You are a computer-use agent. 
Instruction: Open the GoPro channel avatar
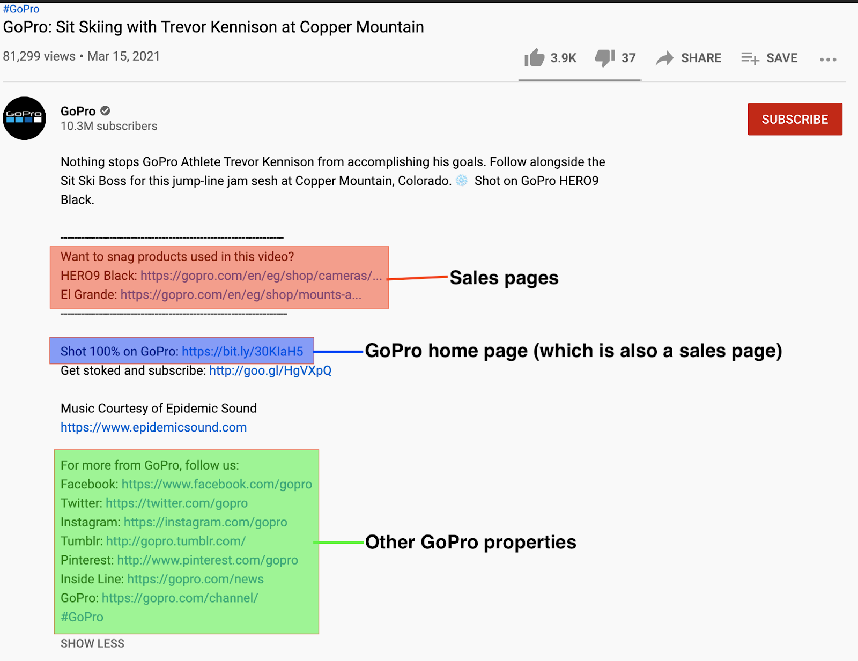(x=24, y=118)
